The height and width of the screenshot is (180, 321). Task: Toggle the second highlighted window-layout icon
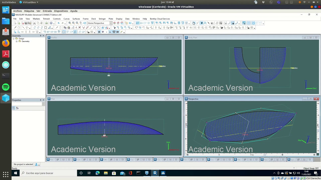coord(253,23)
